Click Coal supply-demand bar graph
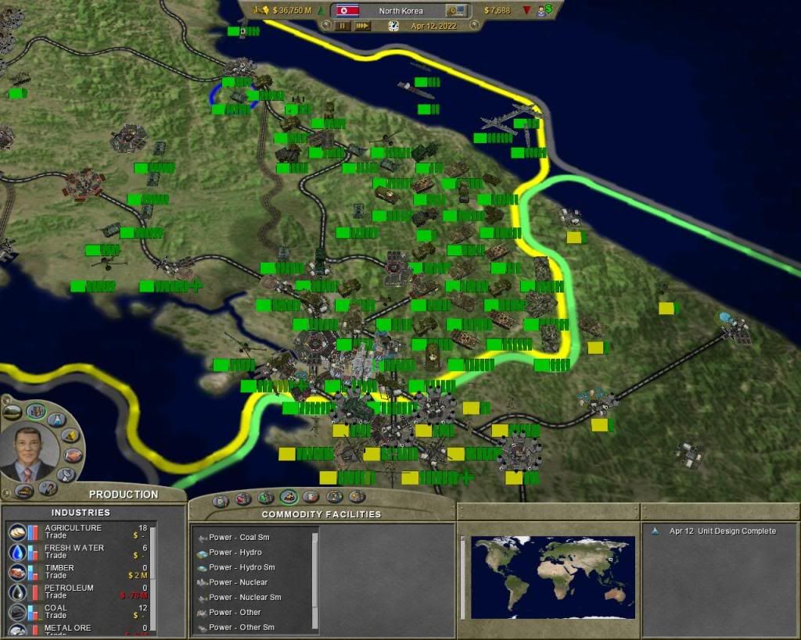Viewport: 801px width, 640px height. tap(33, 613)
